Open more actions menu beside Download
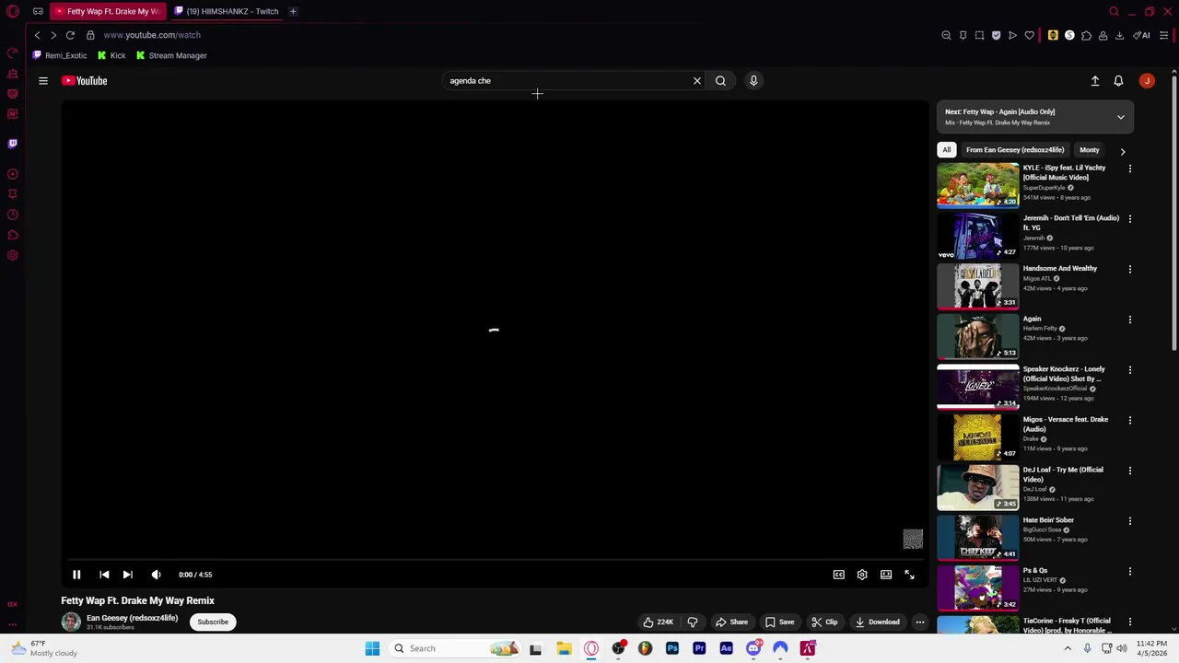This screenshot has height=663, width=1179. point(919,622)
